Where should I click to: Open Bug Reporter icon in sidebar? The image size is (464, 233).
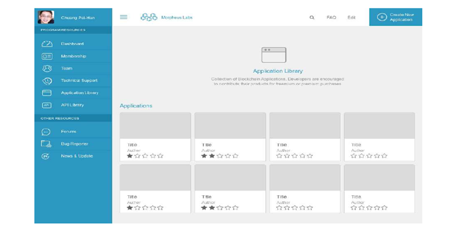[46, 144]
